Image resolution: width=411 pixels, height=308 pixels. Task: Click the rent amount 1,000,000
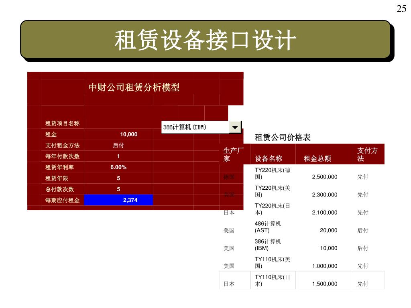pos(324,266)
